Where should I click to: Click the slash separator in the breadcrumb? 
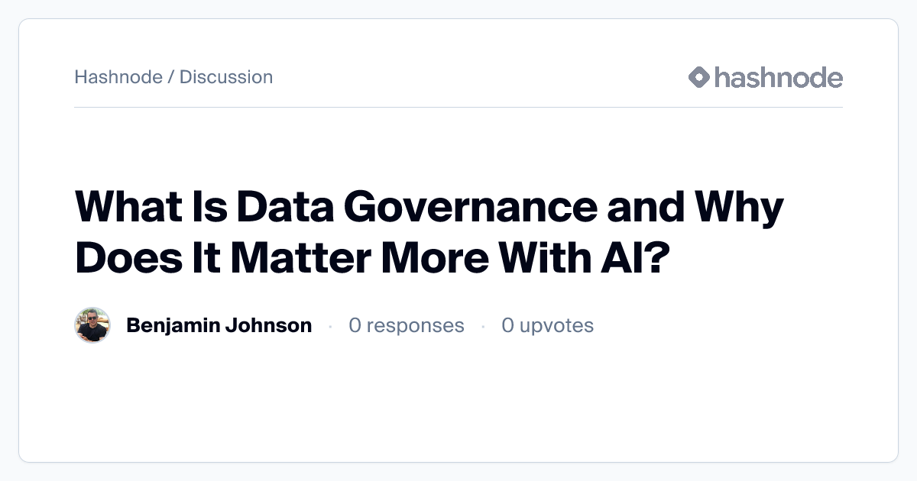pos(171,77)
